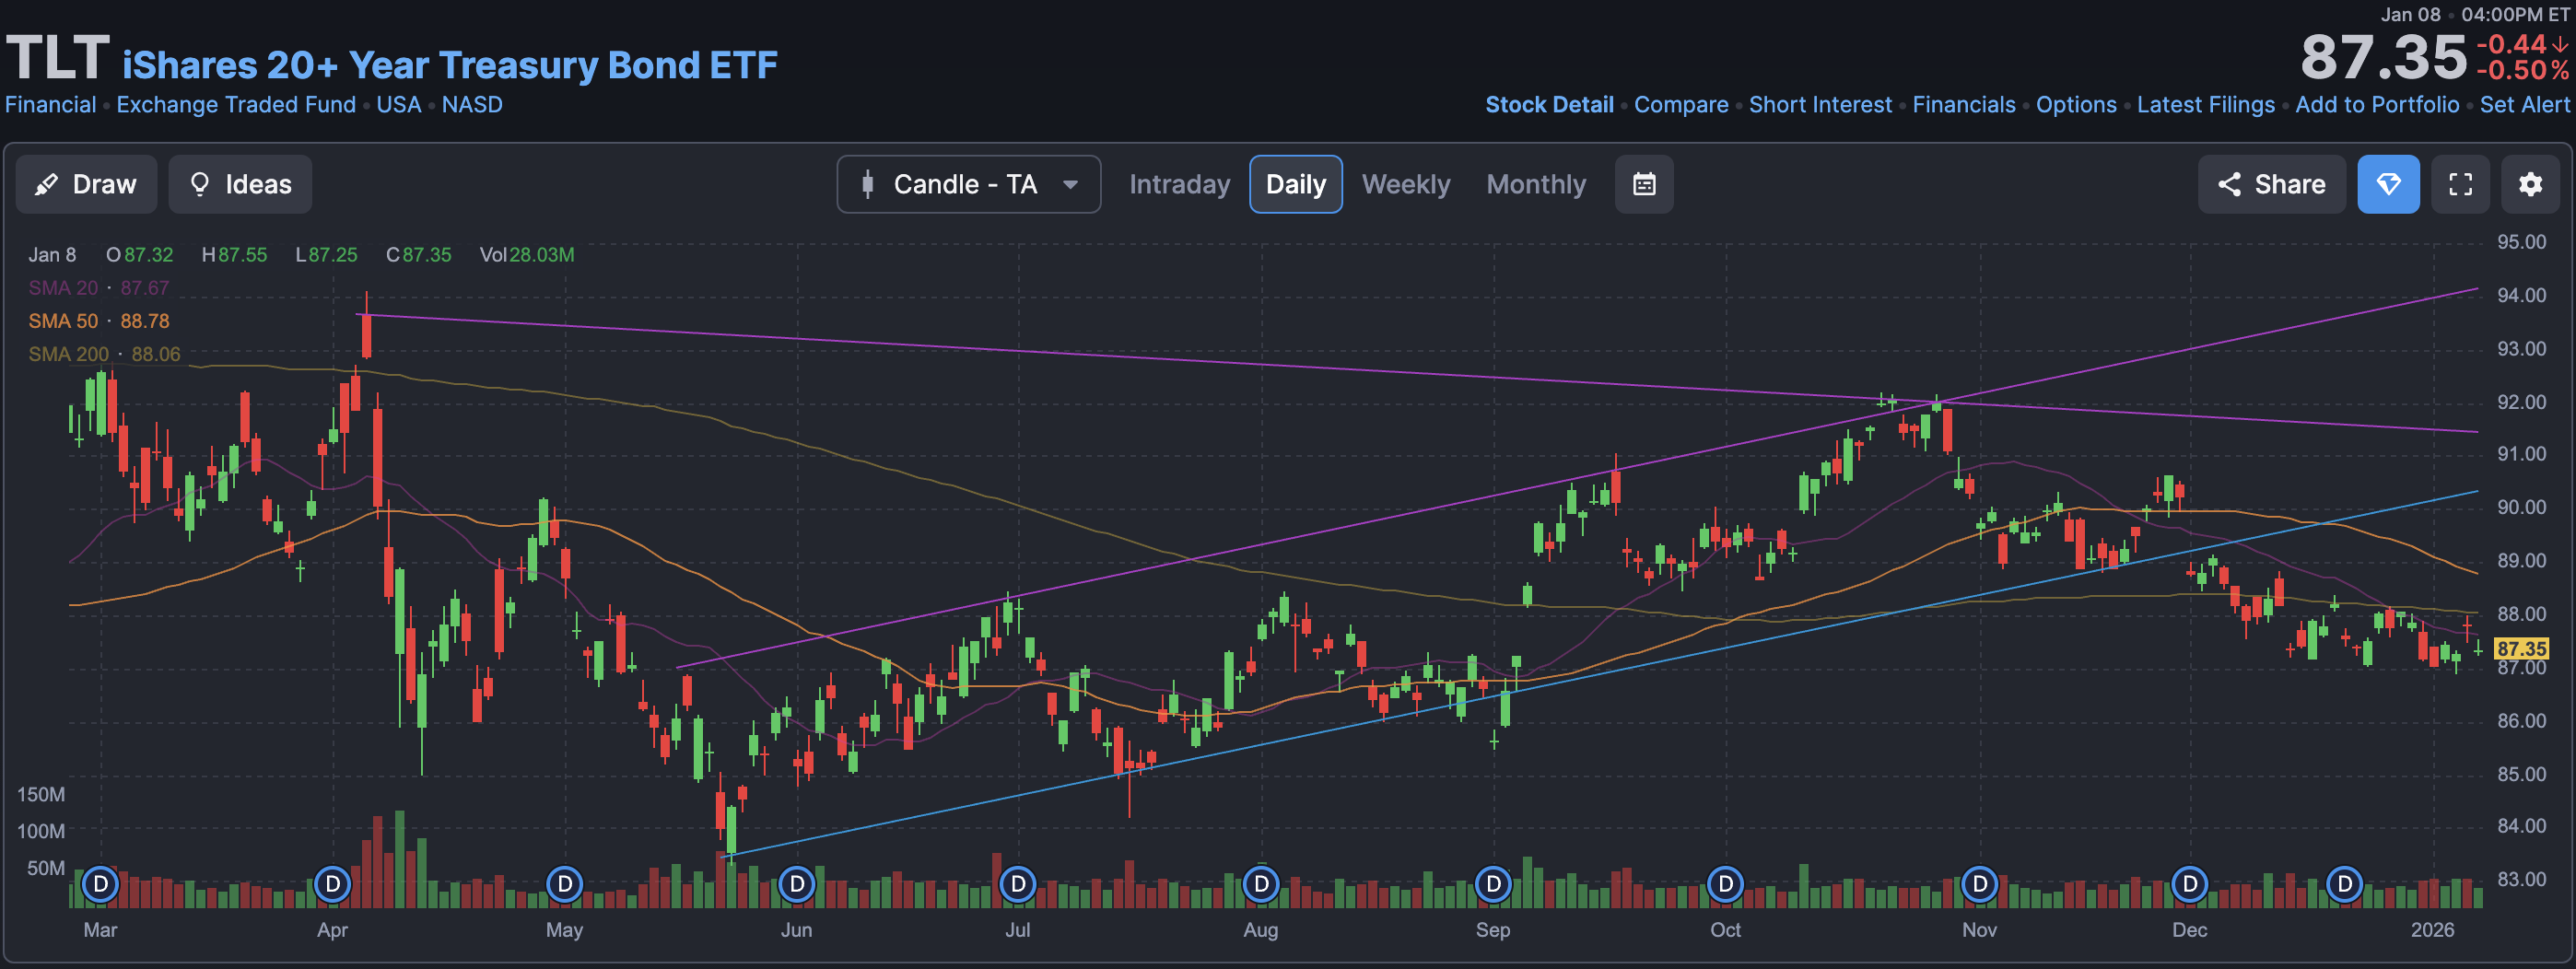Click the dividend marker before 2026
2576x969 pixels.
2344,884
